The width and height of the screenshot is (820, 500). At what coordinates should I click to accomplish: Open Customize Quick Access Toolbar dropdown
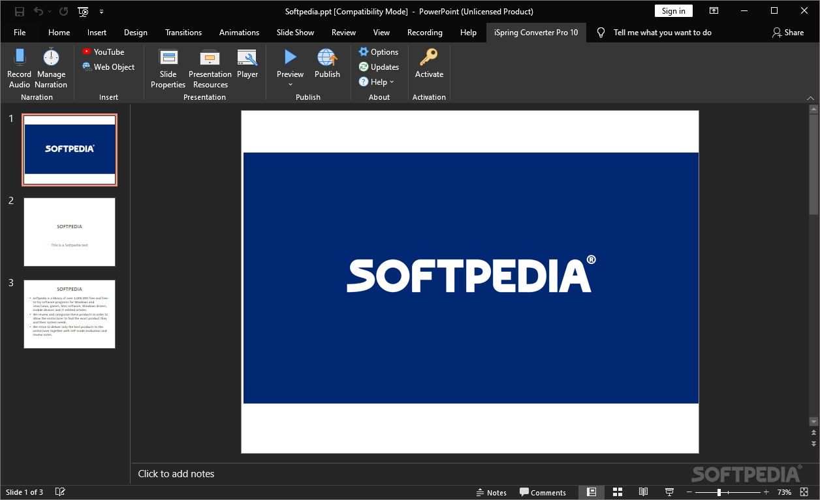pyautogui.click(x=101, y=11)
